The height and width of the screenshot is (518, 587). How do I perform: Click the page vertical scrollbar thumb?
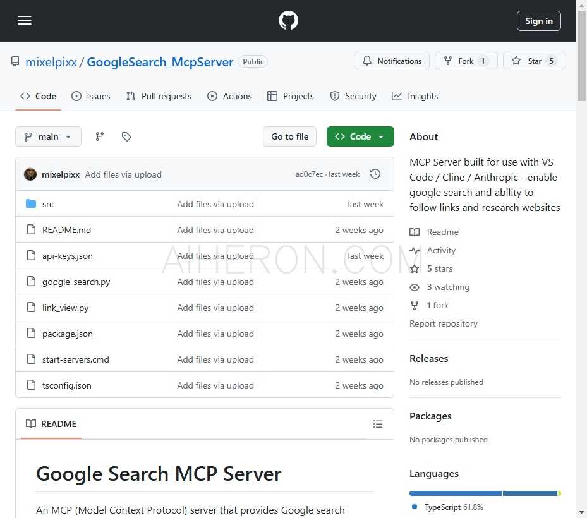point(581,56)
